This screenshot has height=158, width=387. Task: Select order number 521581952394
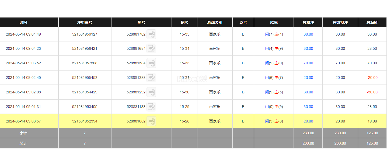pyautogui.click(x=85, y=121)
